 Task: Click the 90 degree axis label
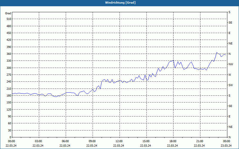[x=10, y=117]
